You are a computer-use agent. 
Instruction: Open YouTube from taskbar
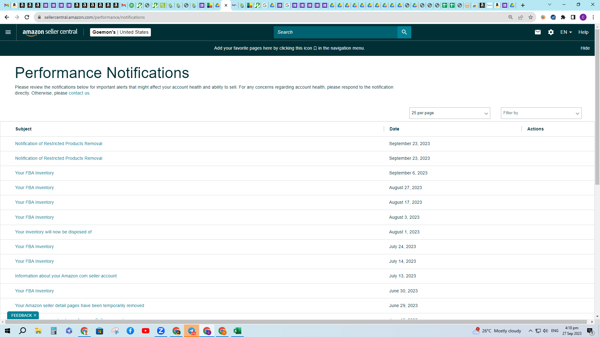tap(146, 331)
